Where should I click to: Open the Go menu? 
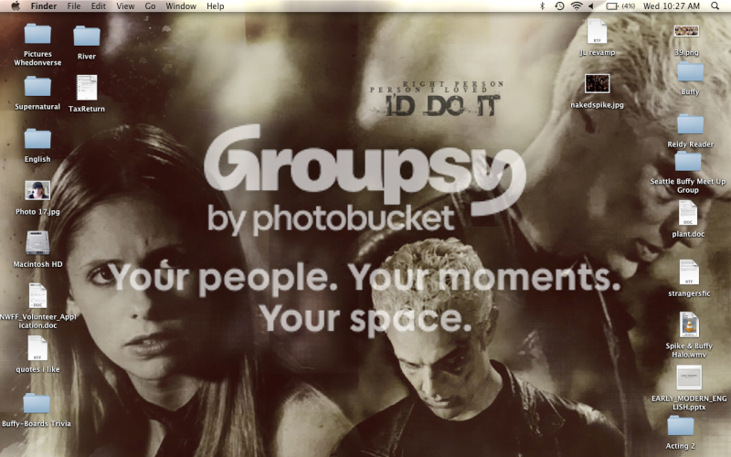[x=150, y=6]
